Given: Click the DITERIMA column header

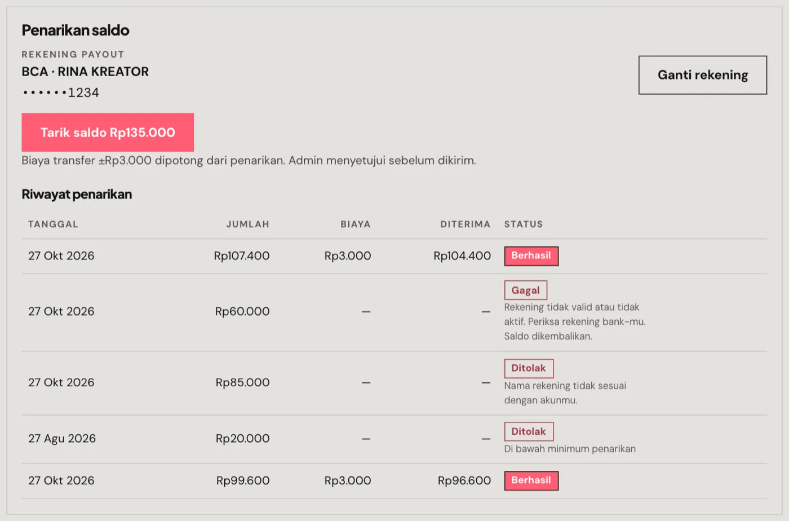Looking at the screenshot, I should point(466,224).
